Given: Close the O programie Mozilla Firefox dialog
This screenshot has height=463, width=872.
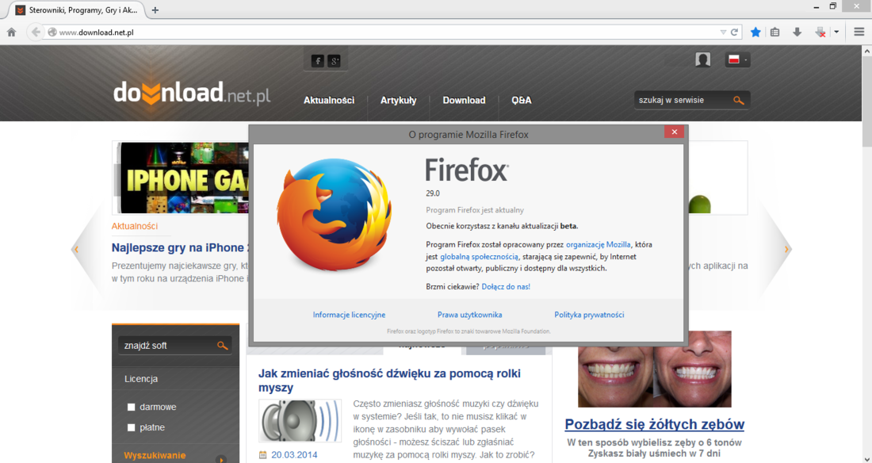Looking at the screenshot, I should click(674, 132).
